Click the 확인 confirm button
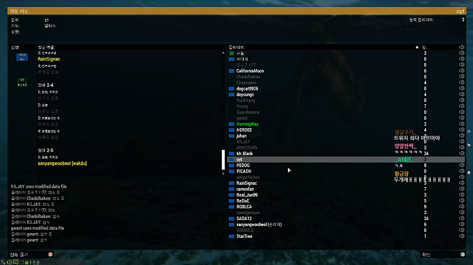The image size is (473, 265). pyautogui.click(x=442, y=254)
